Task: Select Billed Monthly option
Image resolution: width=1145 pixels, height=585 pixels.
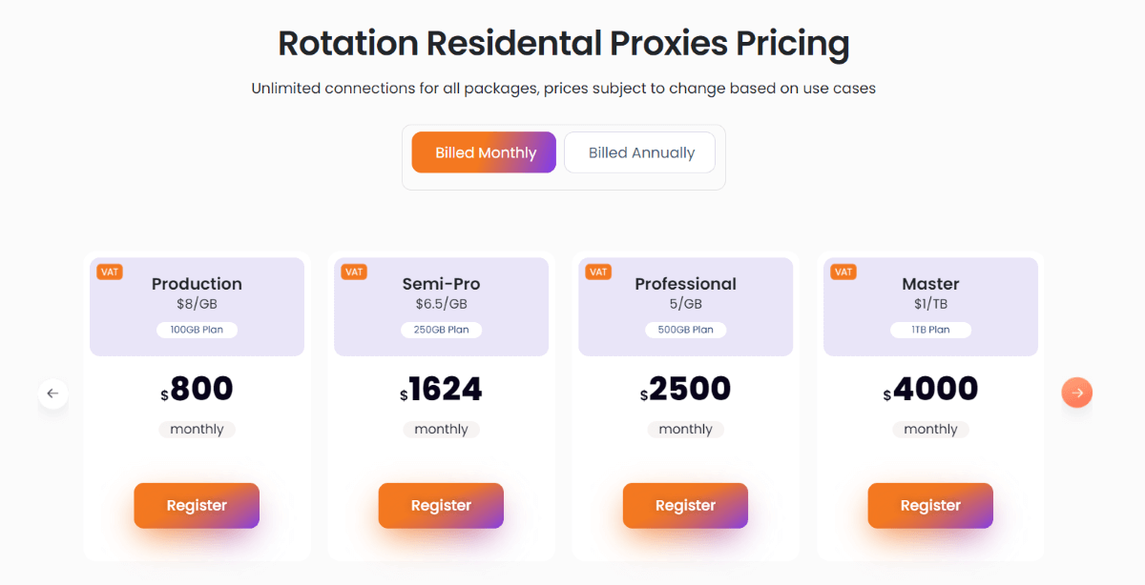Action: 484,152
